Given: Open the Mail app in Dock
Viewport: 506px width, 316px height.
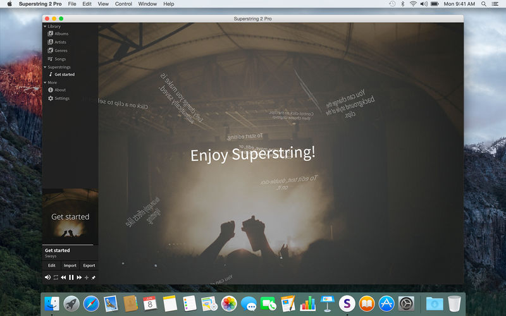Looking at the screenshot, I should (111, 303).
